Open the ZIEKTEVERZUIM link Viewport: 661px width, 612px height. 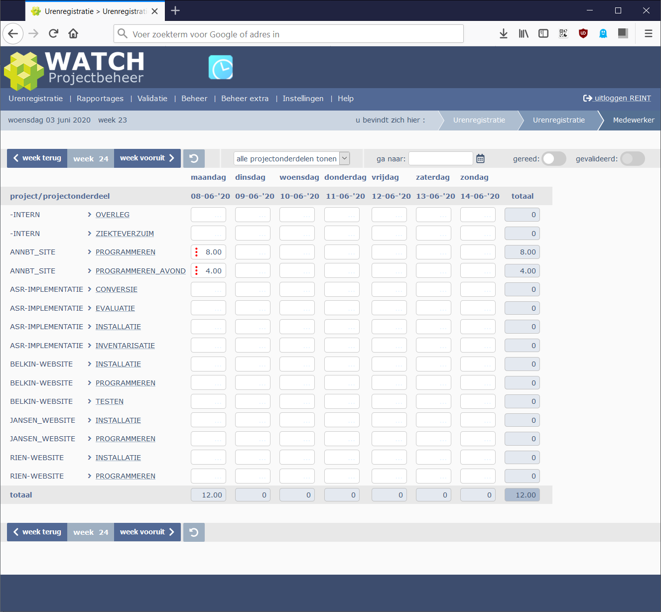125,234
